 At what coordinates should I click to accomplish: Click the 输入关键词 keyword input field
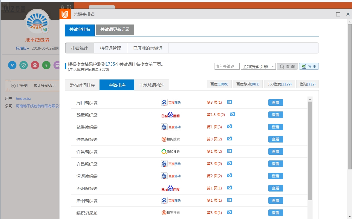226,66
